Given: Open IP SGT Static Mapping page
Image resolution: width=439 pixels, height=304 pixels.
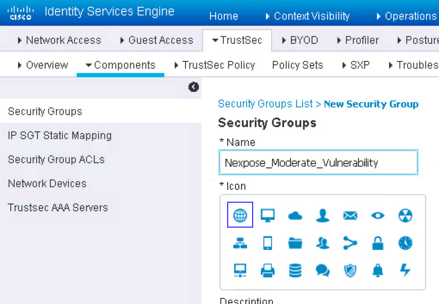Looking at the screenshot, I should pyautogui.click(x=59, y=135).
